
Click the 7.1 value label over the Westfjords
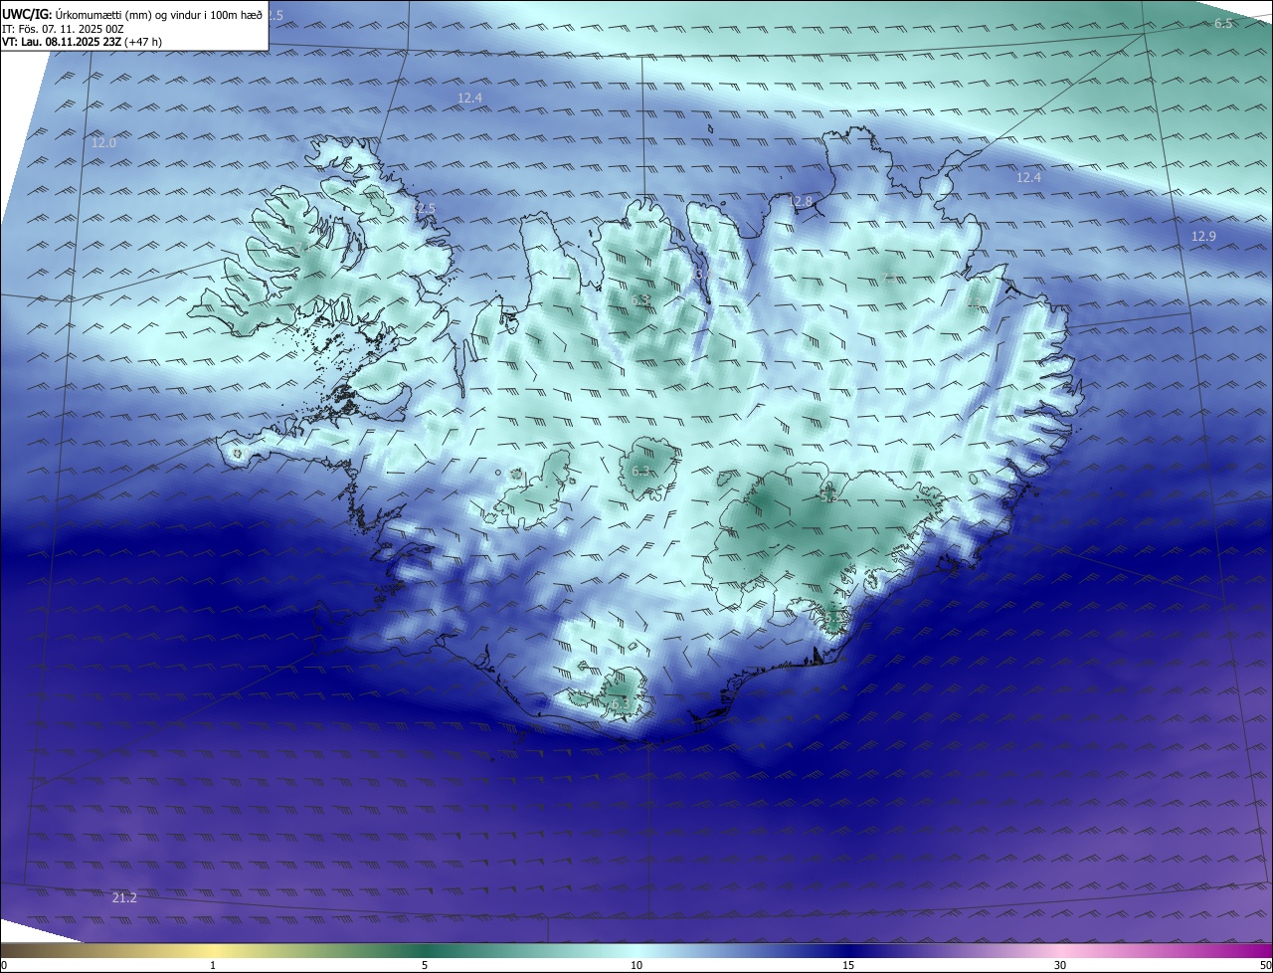(304, 247)
